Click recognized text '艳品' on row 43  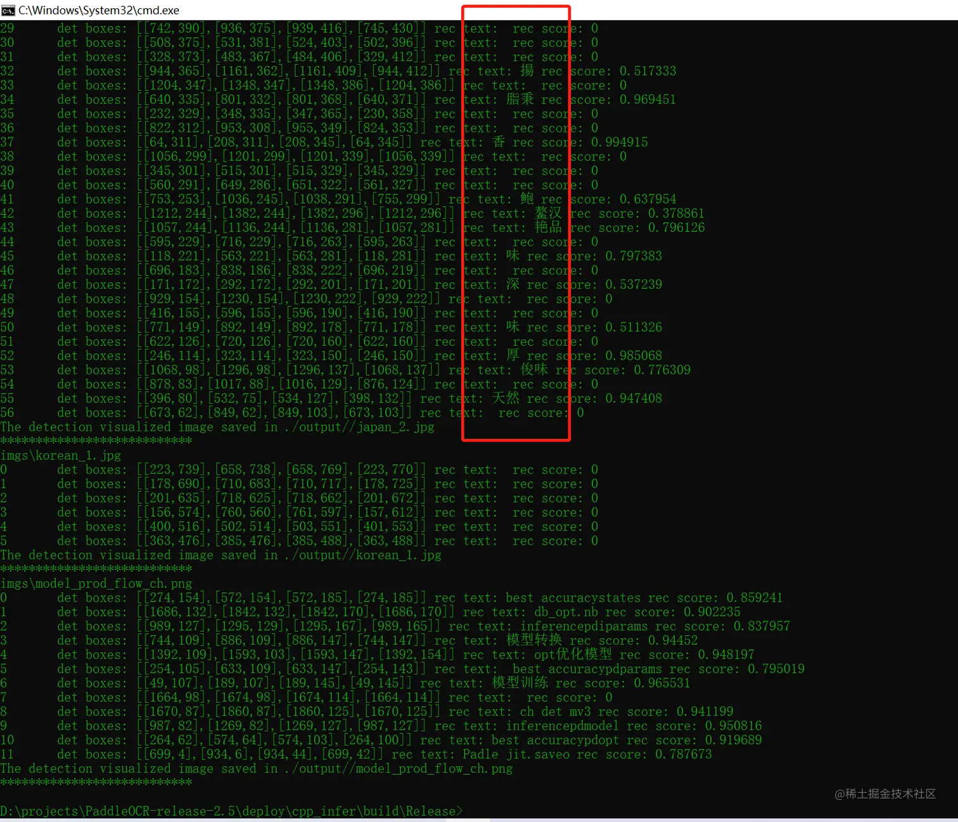tap(548, 227)
